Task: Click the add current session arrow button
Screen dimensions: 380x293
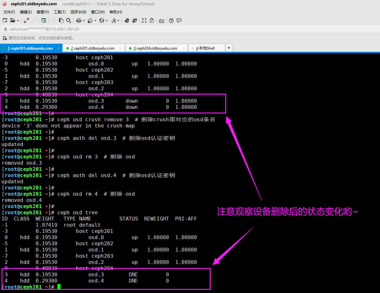Action: [5, 38]
